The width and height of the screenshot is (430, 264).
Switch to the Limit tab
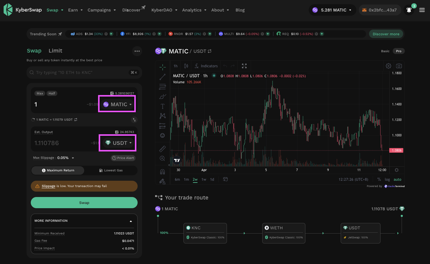pyautogui.click(x=55, y=51)
